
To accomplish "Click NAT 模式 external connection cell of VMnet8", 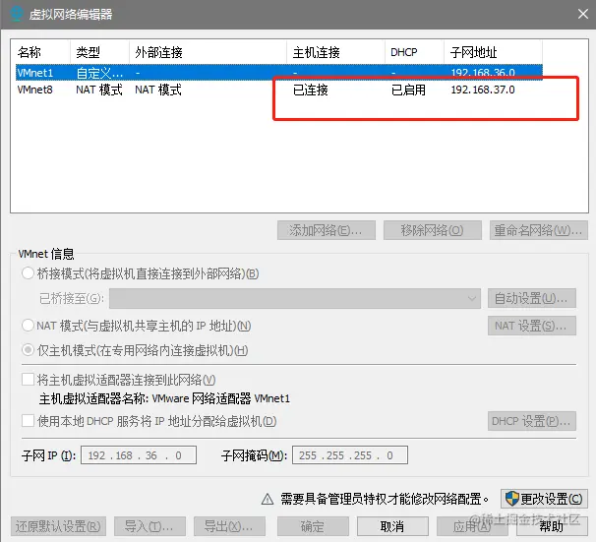I will coord(158,90).
